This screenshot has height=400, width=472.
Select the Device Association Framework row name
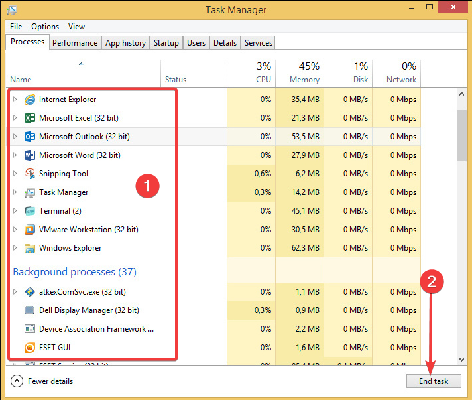pos(96,329)
